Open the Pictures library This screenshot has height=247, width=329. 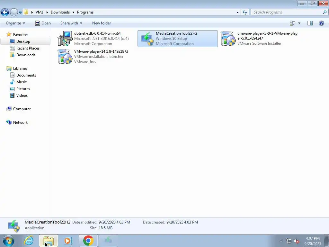pyautogui.click(x=23, y=89)
